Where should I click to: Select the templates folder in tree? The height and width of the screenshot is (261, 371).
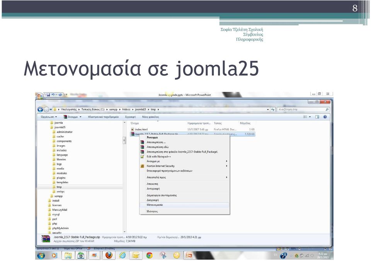62,182
